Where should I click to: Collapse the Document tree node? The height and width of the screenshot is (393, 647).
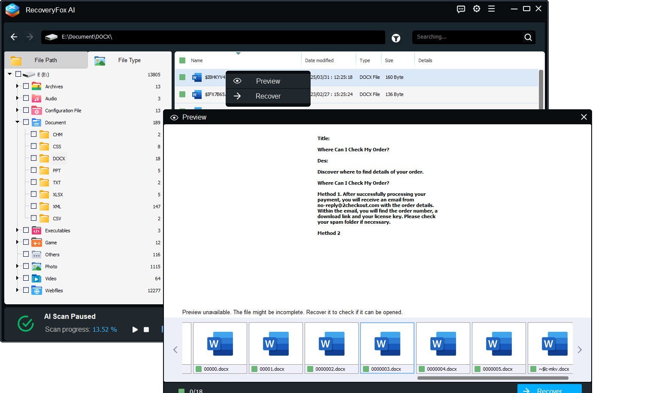18,122
